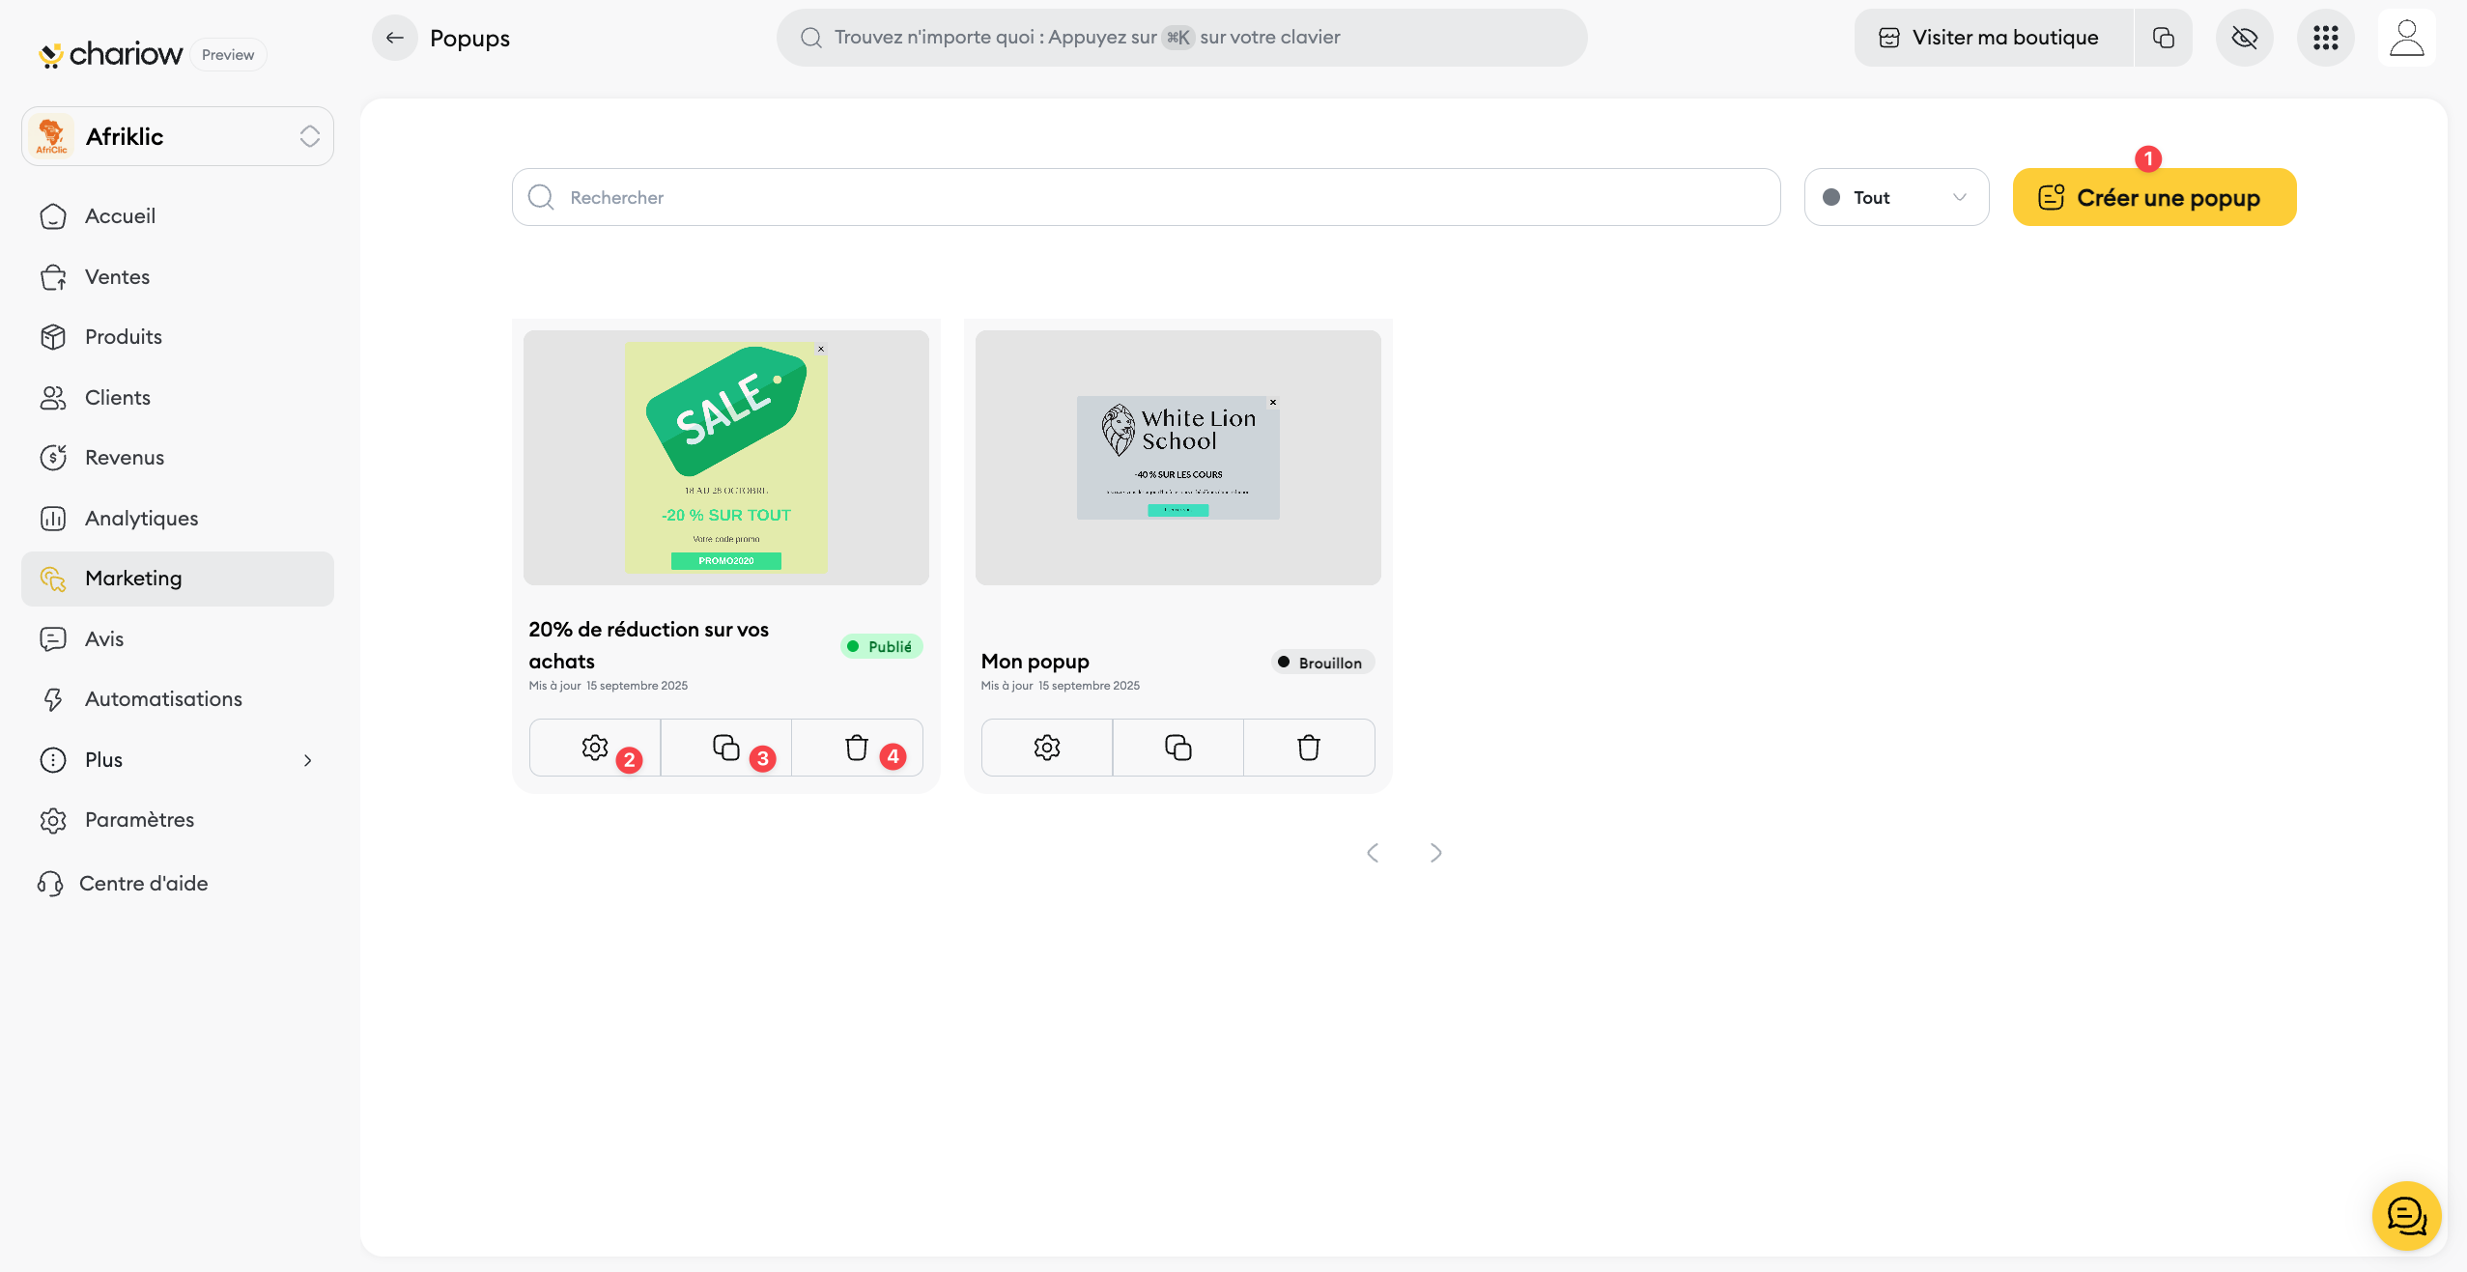The image size is (2467, 1272).
Task: Focus the Rechercher popup search field
Action: 1145,197
